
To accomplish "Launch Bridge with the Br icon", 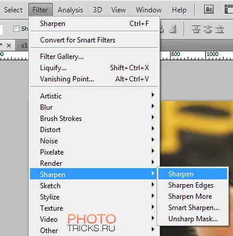I will click(x=209, y=9).
